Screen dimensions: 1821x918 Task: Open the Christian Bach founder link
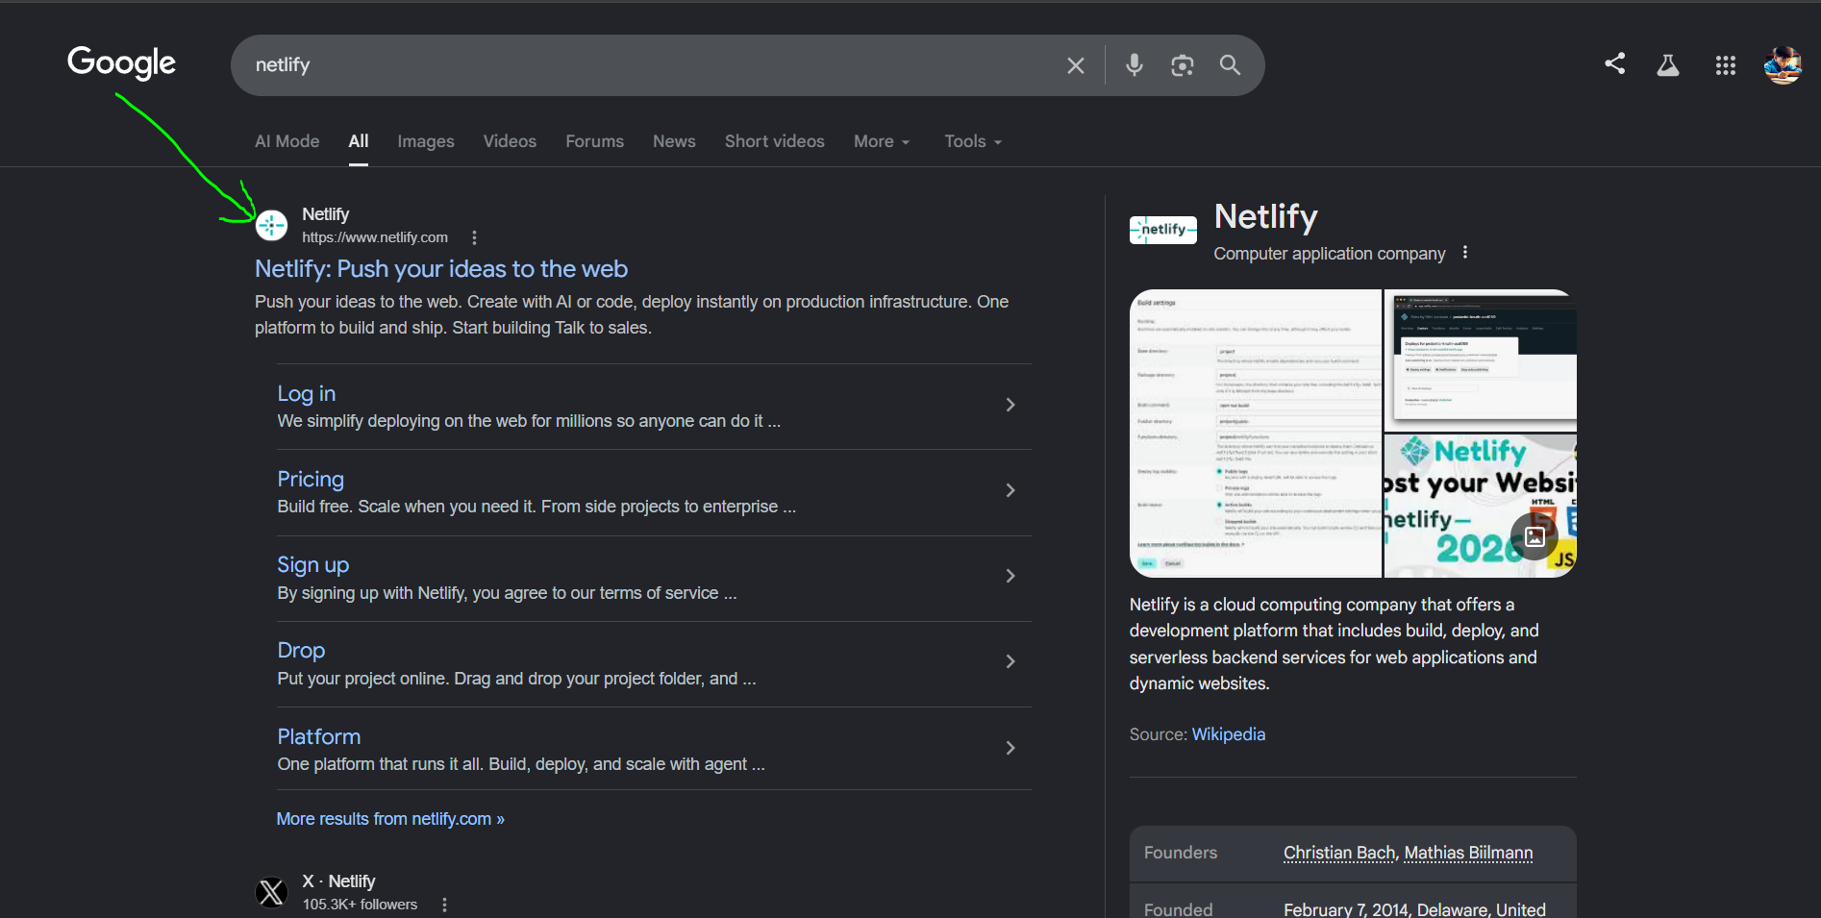coord(1338,853)
